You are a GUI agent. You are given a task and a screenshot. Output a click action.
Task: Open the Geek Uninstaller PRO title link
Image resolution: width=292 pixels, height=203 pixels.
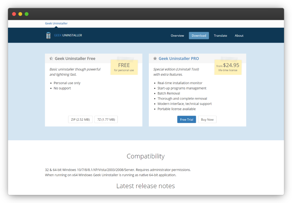coord(179,58)
